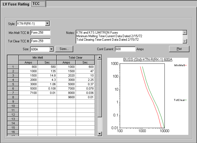Click table scrollbar down arrow
Screen dimensions: 197x143
coord(99,134)
